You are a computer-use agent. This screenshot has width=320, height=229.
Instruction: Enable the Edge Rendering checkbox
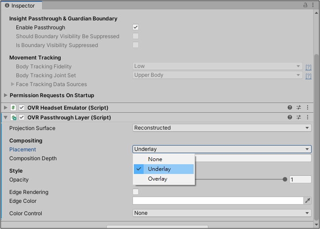(136, 192)
